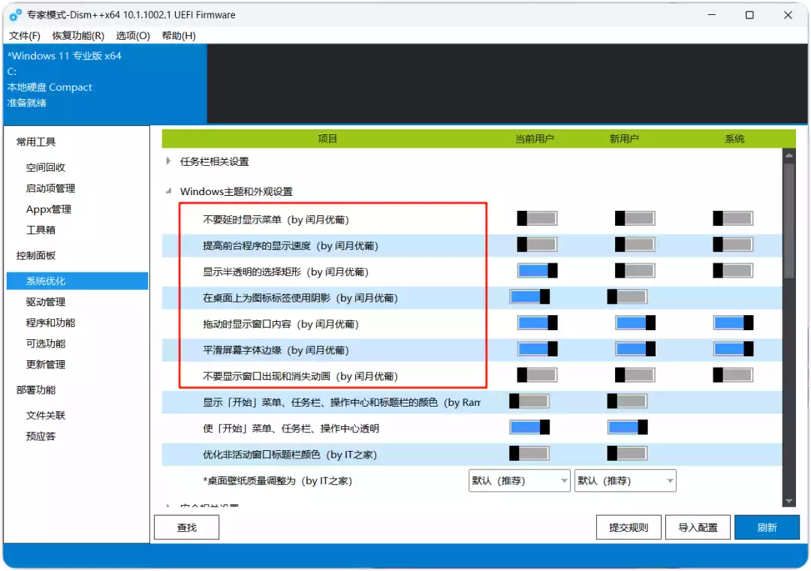Click the 新用户 column header
The width and height of the screenshot is (811, 571).
[624, 139]
